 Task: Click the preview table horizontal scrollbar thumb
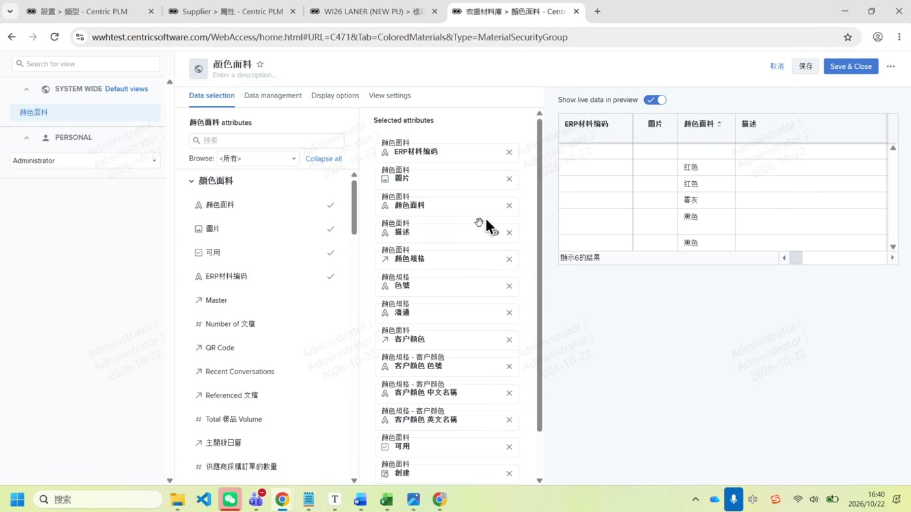pos(796,258)
